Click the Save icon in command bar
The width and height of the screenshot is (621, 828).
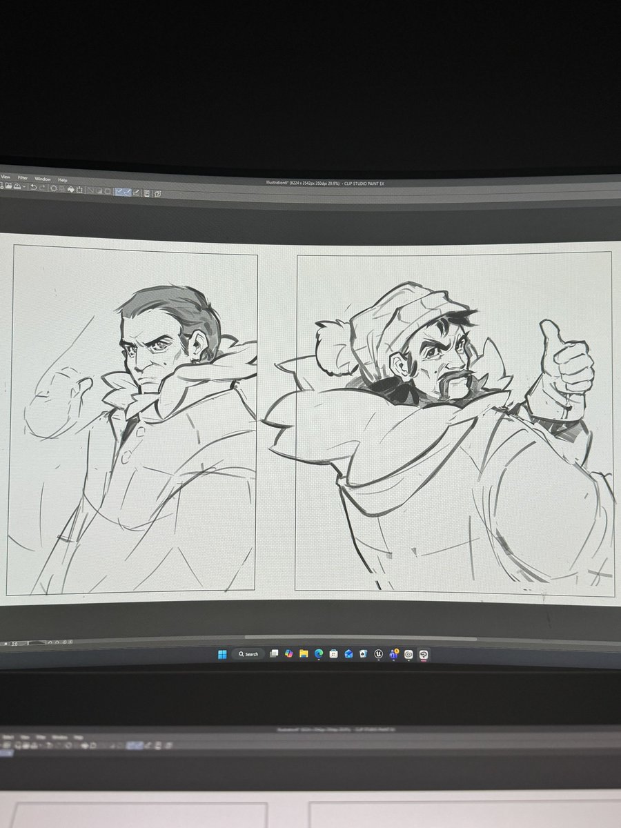17,186
